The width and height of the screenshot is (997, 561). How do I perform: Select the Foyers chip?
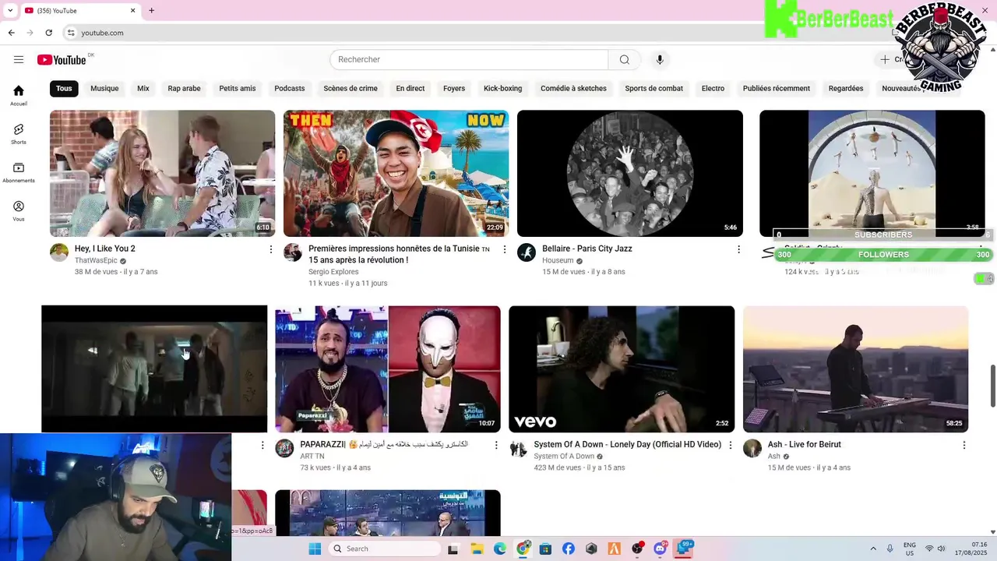pyautogui.click(x=454, y=88)
